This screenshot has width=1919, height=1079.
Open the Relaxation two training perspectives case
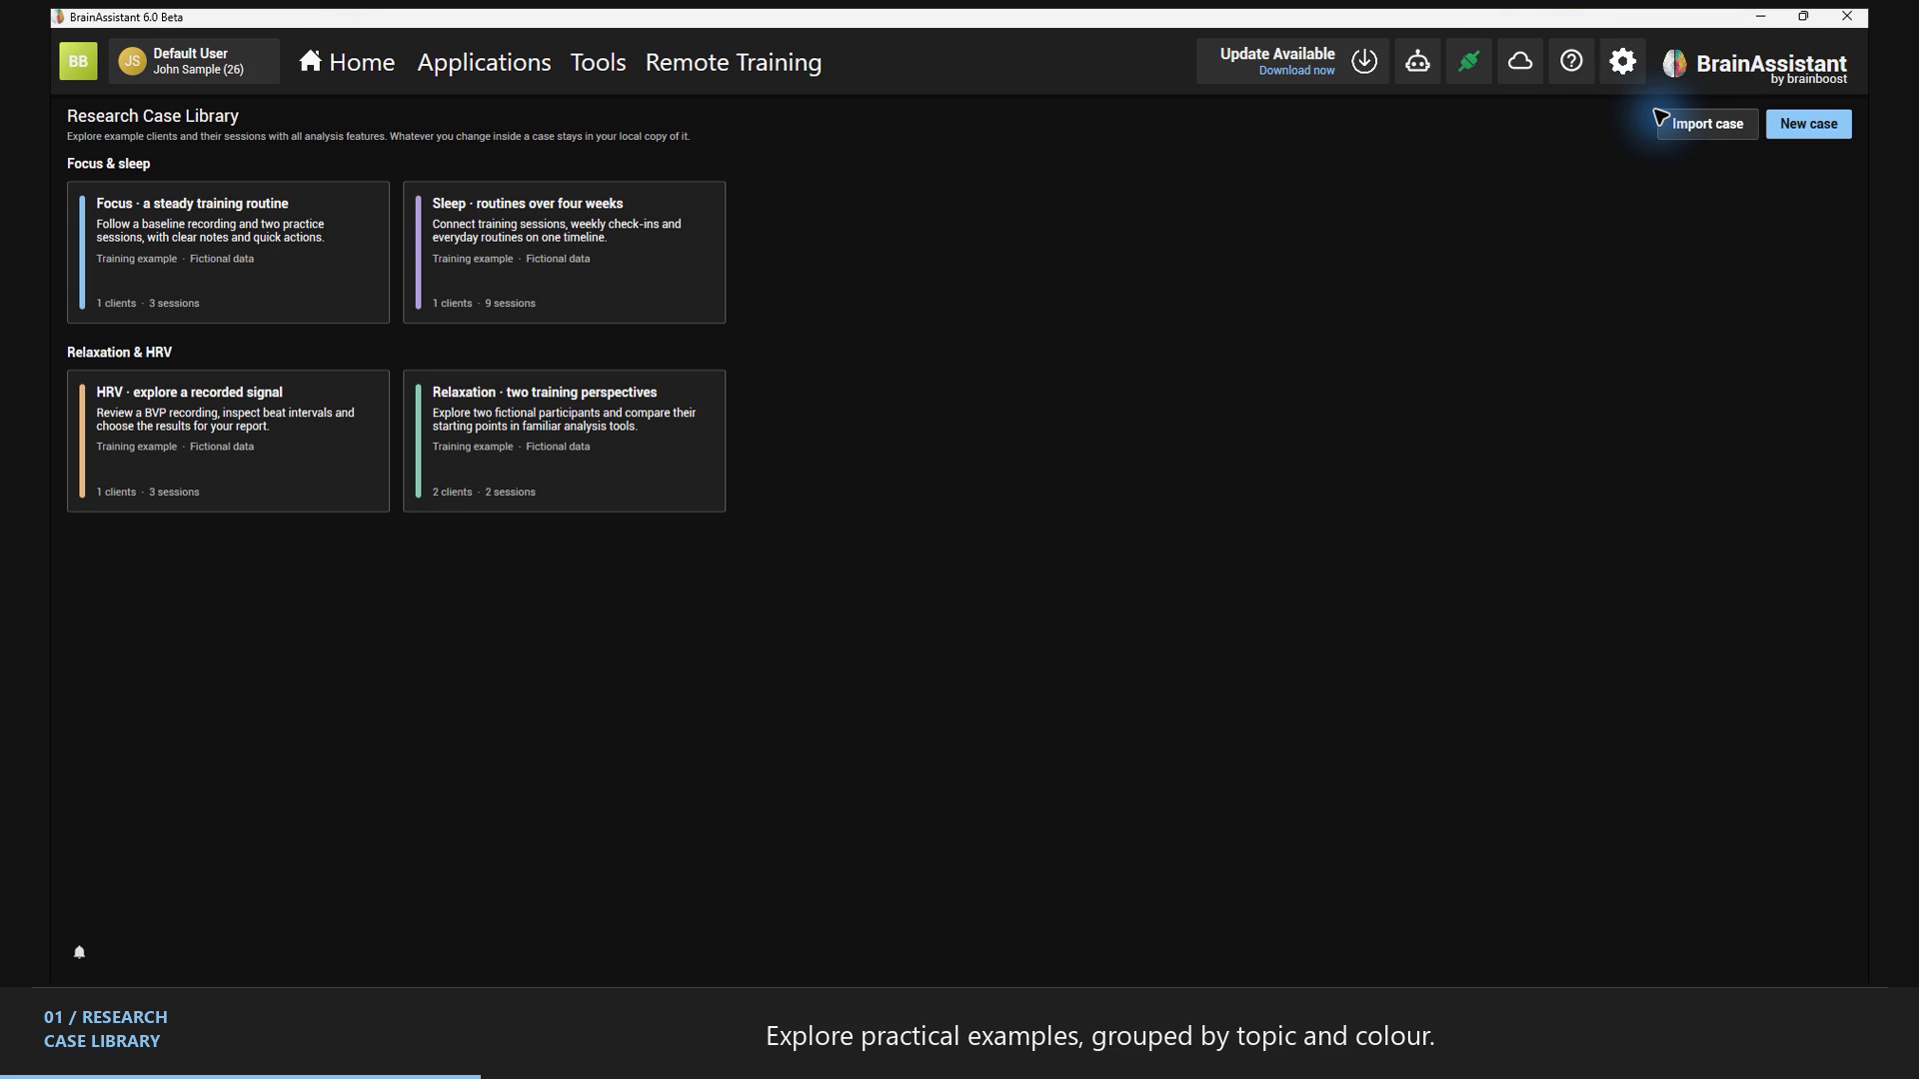[564, 441]
